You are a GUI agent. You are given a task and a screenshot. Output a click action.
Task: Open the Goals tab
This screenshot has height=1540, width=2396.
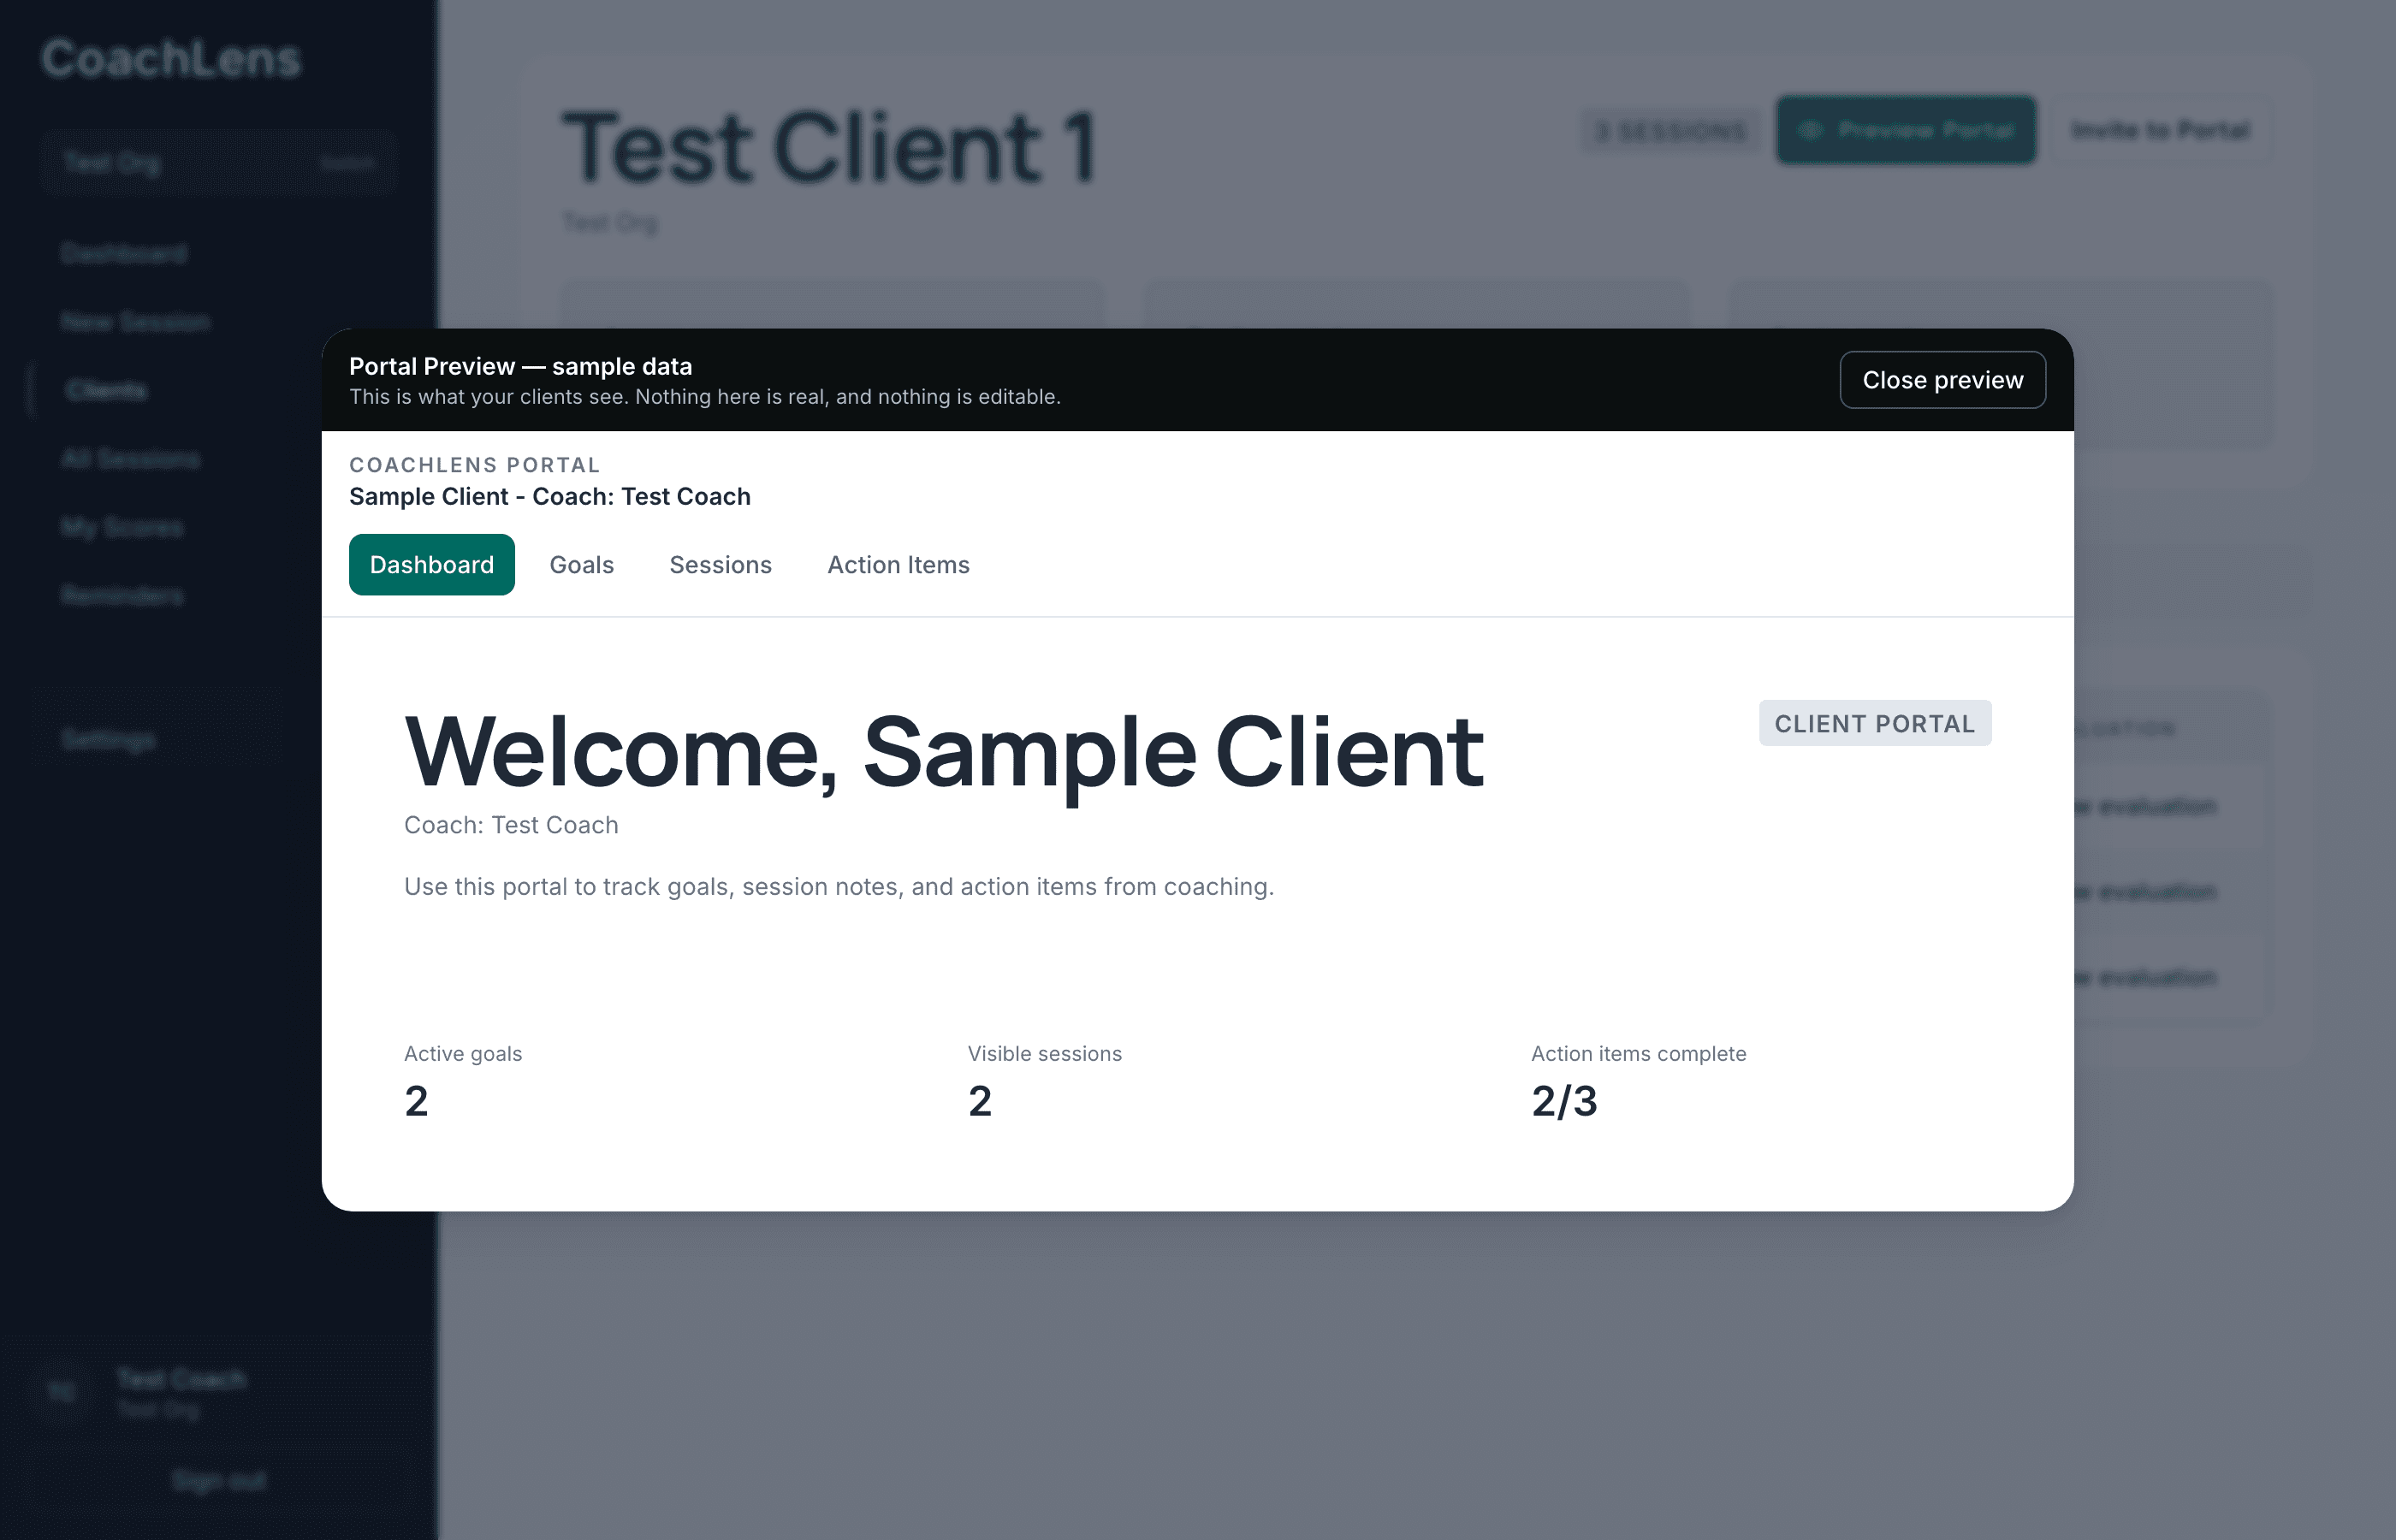click(581, 565)
